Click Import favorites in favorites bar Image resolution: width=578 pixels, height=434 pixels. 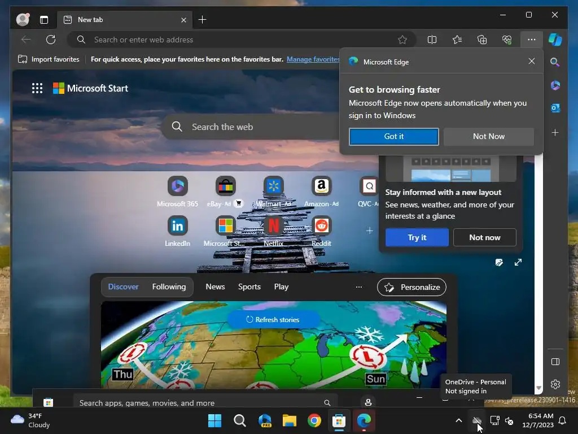pos(49,59)
